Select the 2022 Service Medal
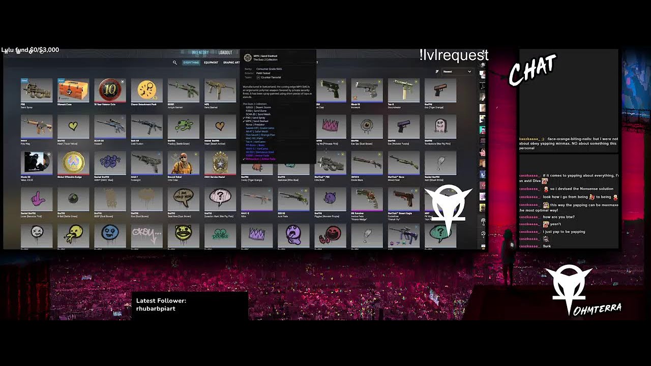651x366 pixels. [x=220, y=163]
